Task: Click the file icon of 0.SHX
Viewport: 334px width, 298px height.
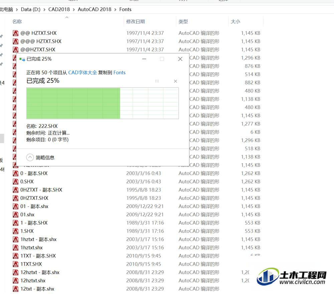Action: pyautogui.click(x=16, y=182)
